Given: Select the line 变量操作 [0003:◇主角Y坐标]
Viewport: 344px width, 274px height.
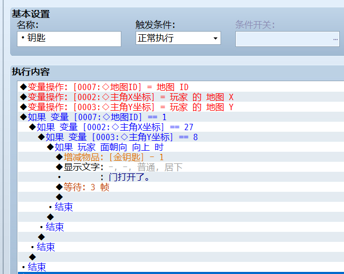Looking at the screenshot, I should point(181,107).
